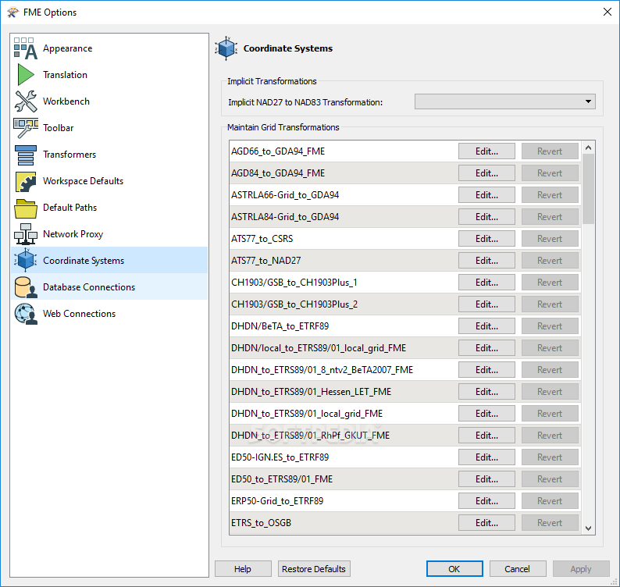
Task: Click the grid transformations scrollbar thumb
Action: (x=588, y=189)
